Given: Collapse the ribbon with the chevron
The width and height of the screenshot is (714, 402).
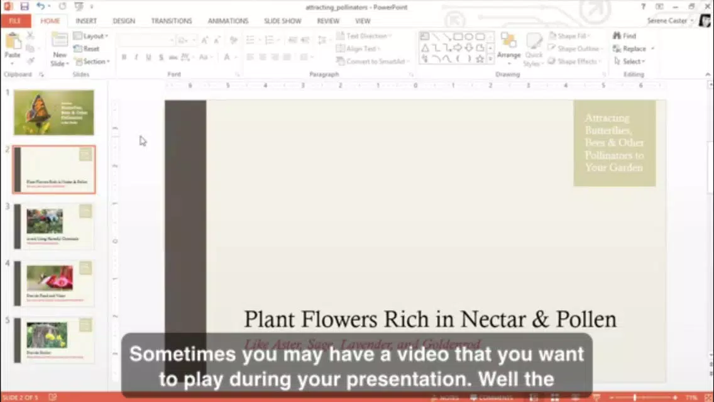Looking at the screenshot, I should (x=708, y=74).
